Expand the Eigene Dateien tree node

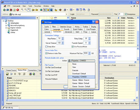(x=6, y=28)
